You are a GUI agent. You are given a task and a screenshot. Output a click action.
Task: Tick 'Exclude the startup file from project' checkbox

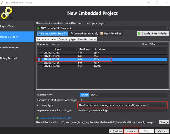pos(80,100)
